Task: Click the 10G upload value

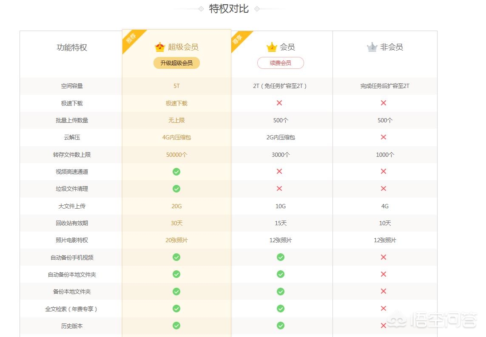Action: click(x=281, y=206)
